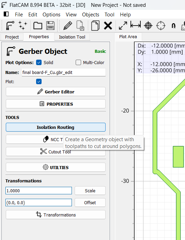Image resolution: width=185 pixels, height=240 pixels.
Task: Open the Editor with the pencil toolbar icon
Action: (68, 26)
